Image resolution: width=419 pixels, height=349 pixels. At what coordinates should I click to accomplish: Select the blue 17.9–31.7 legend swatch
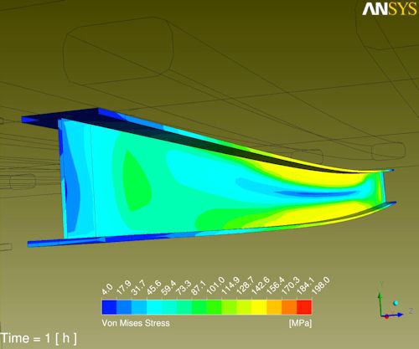click(x=124, y=307)
